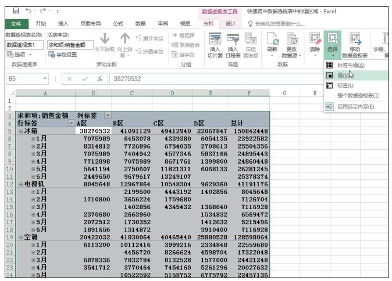Switch to the 数据 ribbon tab
The width and height of the screenshot is (392, 281).
click(140, 23)
